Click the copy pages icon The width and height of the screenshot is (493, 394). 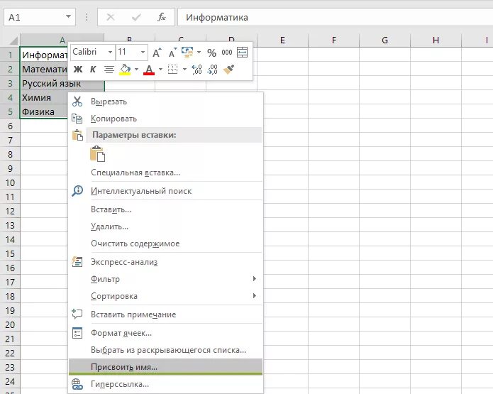click(77, 119)
